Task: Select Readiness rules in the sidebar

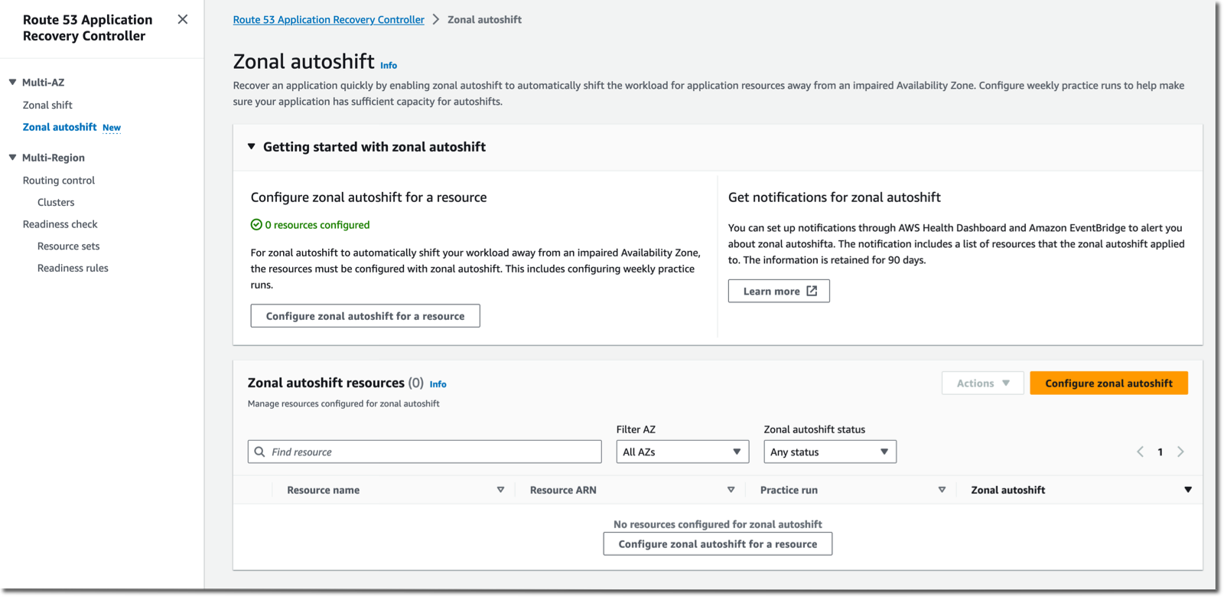Action: (73, 268)
